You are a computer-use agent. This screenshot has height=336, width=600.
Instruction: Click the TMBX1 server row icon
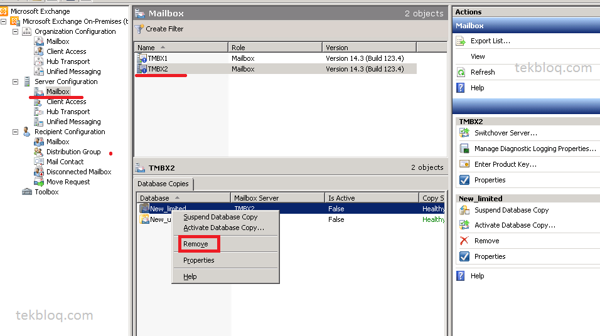(142, 58)
